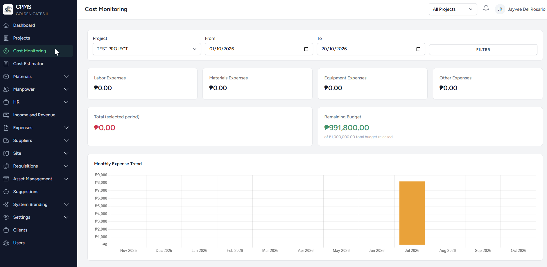Click the To date field 20/10/2026
547x267 pixels.
[x=371, y=49]
